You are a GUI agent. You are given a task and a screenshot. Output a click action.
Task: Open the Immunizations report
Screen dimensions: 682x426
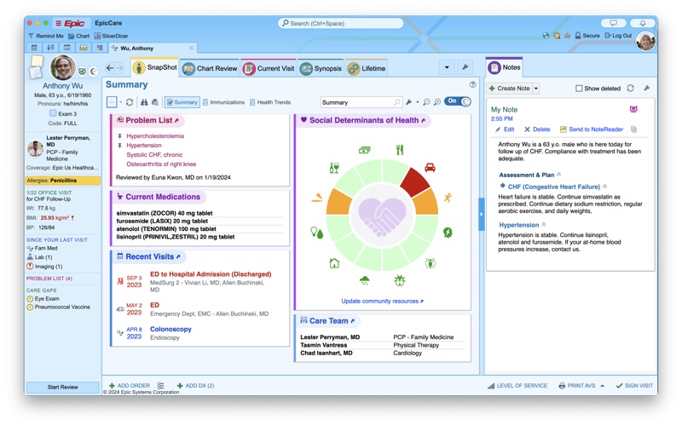pyautogui.click(x=223, y=102)
